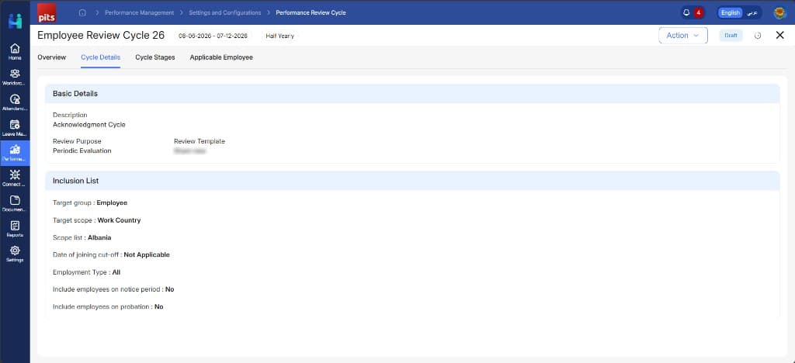Expand the Action dropdown

coord(683,36)
